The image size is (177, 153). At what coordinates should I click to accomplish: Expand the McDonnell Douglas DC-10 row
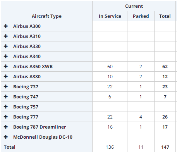coord(6,137)
